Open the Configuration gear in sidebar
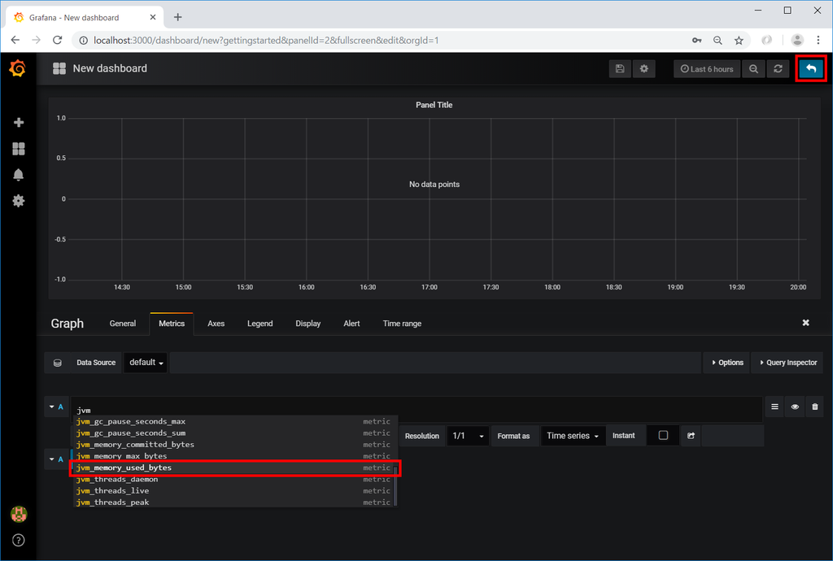Image resolution: width=833 pixels, height=561 pixels. [19, 201]
